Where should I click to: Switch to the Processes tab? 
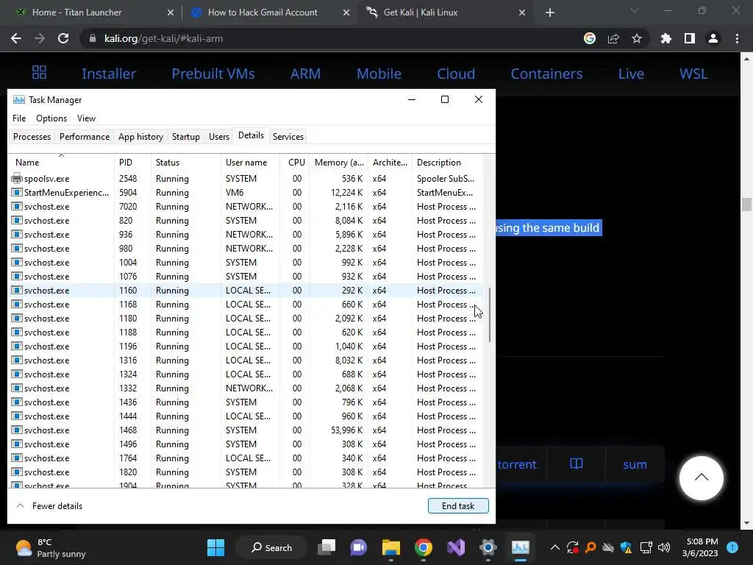click(x=32, y=137)
